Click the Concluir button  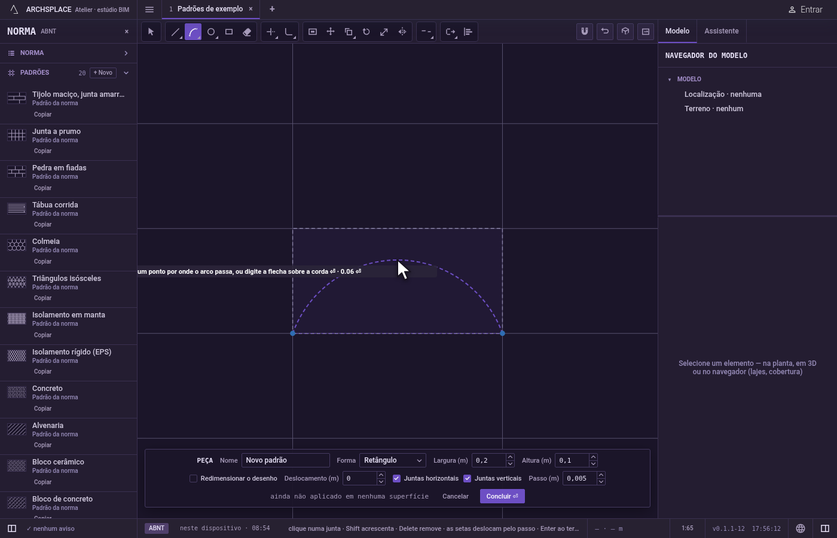click(502, 496)
